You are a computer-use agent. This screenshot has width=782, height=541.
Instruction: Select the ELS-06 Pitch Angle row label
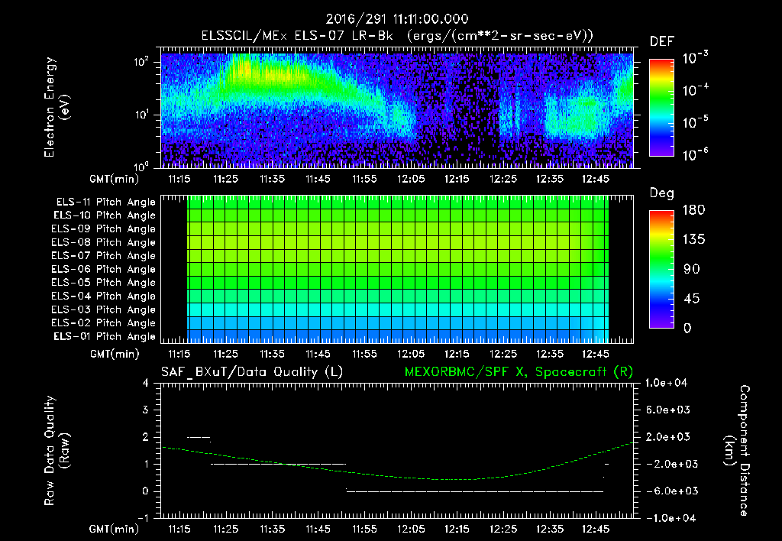[x=104, y=270]
